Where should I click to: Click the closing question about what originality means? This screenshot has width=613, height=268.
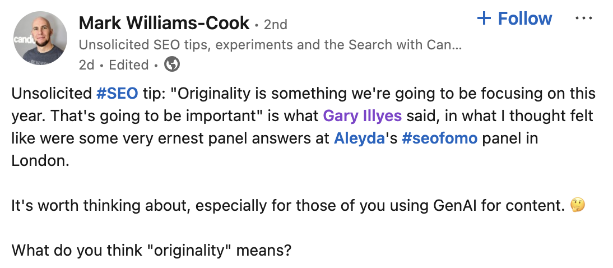(x=151, y=249)
